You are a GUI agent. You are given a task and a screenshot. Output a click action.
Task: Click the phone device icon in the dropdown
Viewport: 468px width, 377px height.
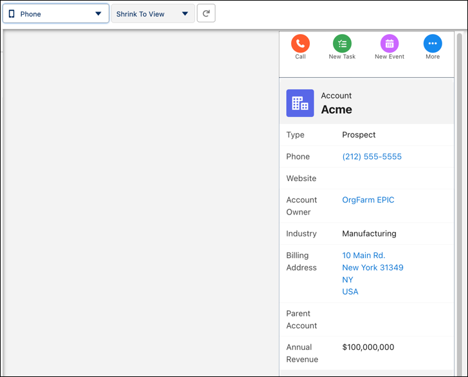coord(12,13)
